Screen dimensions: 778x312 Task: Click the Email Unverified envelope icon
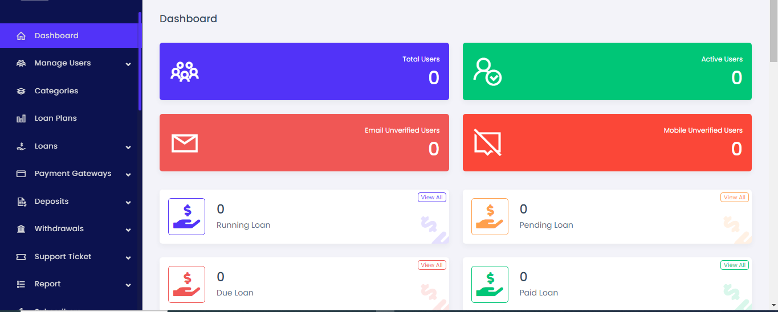click(x=185, y=143)
